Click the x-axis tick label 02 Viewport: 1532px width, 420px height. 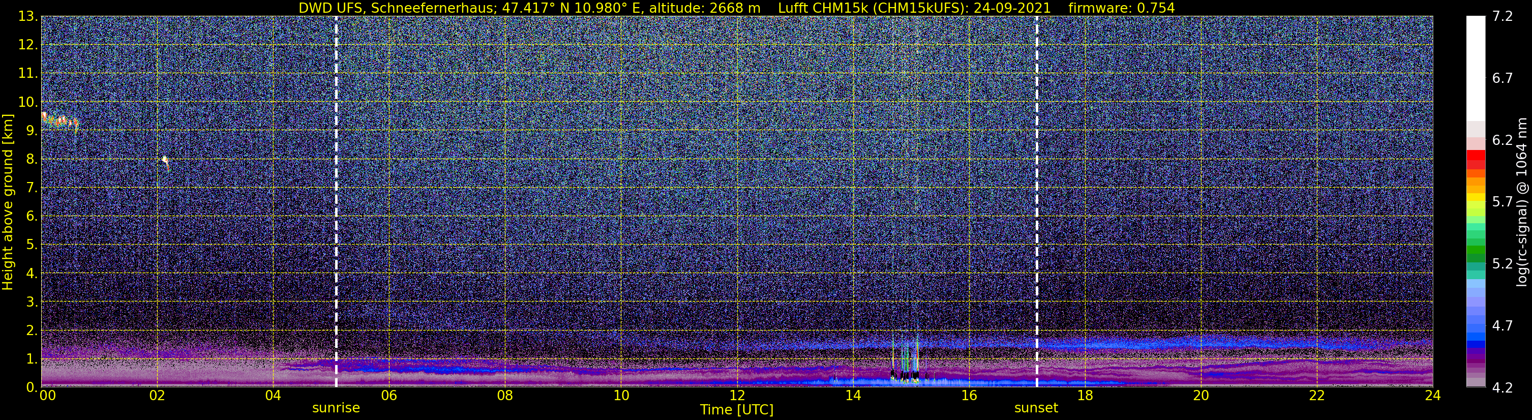pos(157,396)
